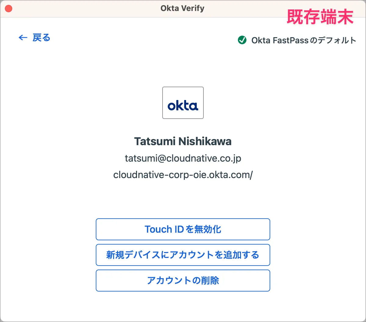366x322 pixels.
Task: Close the Okta Verify window
Action: click(x=9, y=9)
